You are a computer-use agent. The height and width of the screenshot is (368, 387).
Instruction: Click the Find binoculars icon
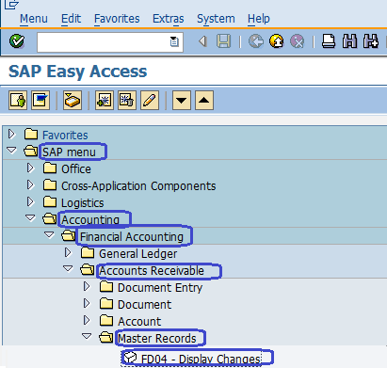349,41
